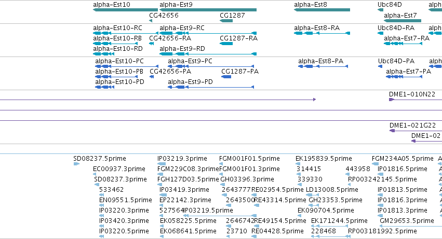Click EST SD08237.3prime
This screenshot has height=239, width=442.
click(x=120, y=179)
